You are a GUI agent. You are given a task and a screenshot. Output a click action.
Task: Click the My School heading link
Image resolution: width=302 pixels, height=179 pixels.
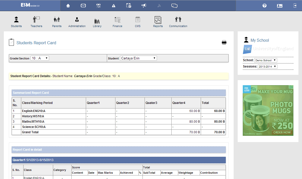[260, 40]
